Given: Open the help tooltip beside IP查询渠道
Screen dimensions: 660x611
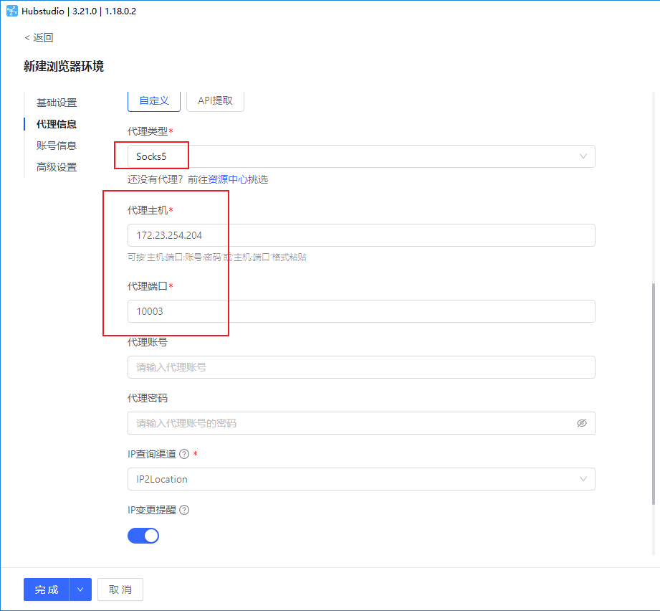Looking at the screenshot, I should (185, 454).
